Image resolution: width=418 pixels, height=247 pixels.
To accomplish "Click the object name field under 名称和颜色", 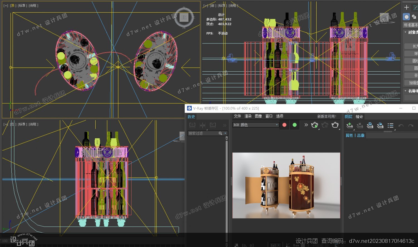I will (x=411, y=98).
